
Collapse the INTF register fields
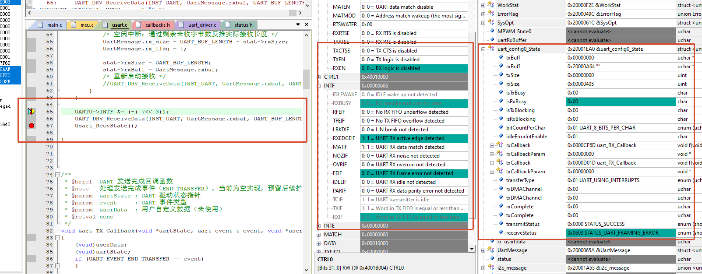(319, 86)
